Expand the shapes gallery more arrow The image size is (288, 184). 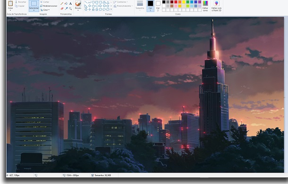click(x=111, y=9)
